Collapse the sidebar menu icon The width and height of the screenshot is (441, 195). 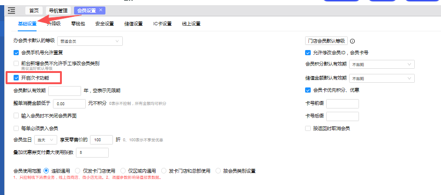12,11
